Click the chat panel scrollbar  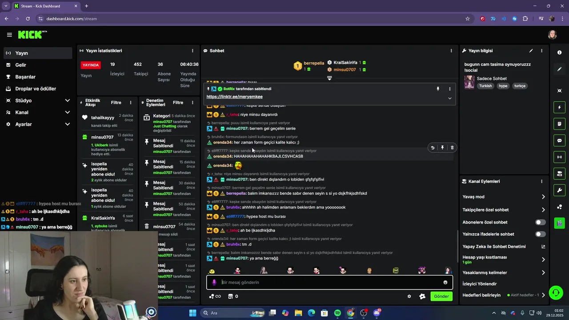click(458, 246)
